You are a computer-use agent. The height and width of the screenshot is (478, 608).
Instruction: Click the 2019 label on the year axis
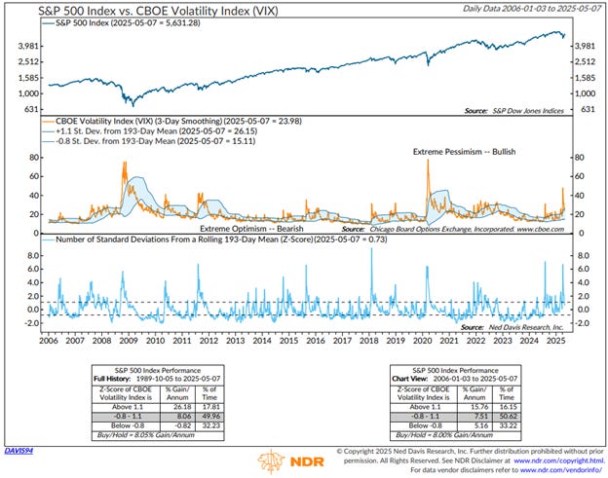396,341
